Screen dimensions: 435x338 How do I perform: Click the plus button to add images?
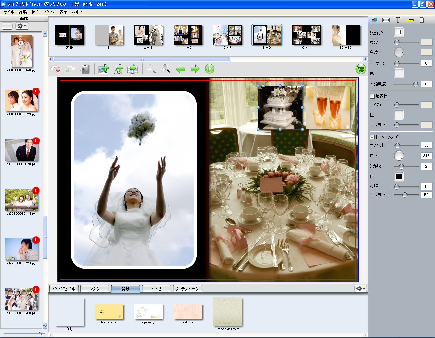[x=7, y=26]
